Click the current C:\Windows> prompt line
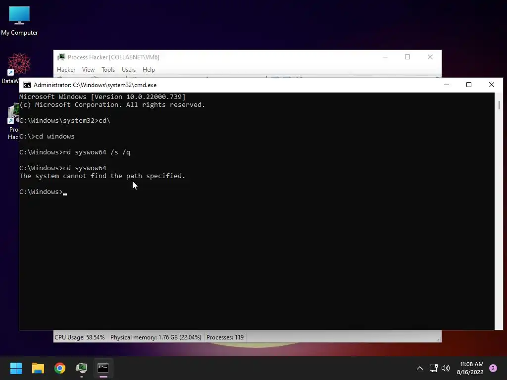Image resolution: width=507 pixels, height=380 pixels. [x=43, y=192]
